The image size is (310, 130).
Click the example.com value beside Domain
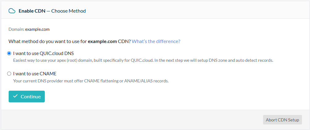coord(37,30)
